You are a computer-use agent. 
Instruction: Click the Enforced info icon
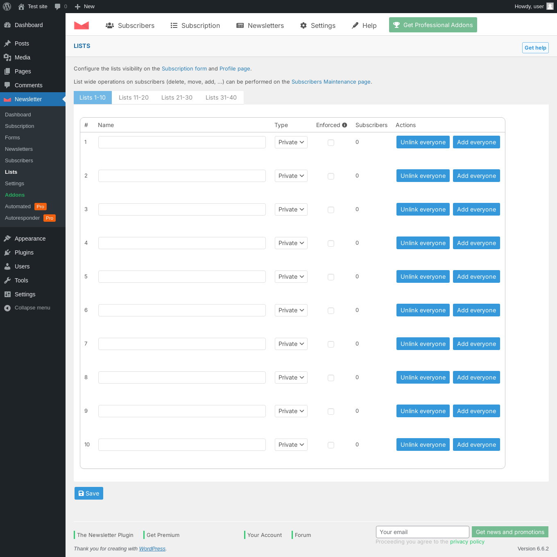coord(344,125)
